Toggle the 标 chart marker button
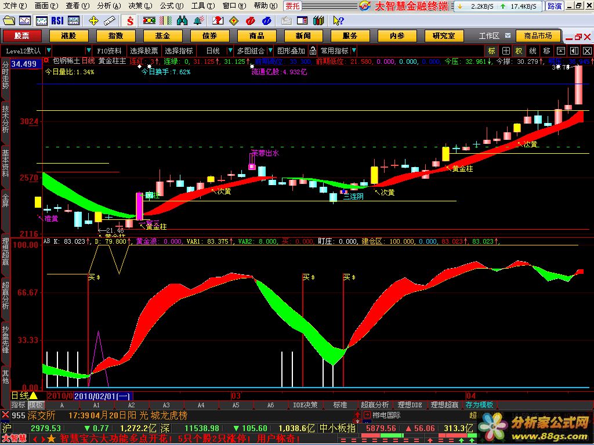Screen dimensions: 594x445 tap(492, 51)
